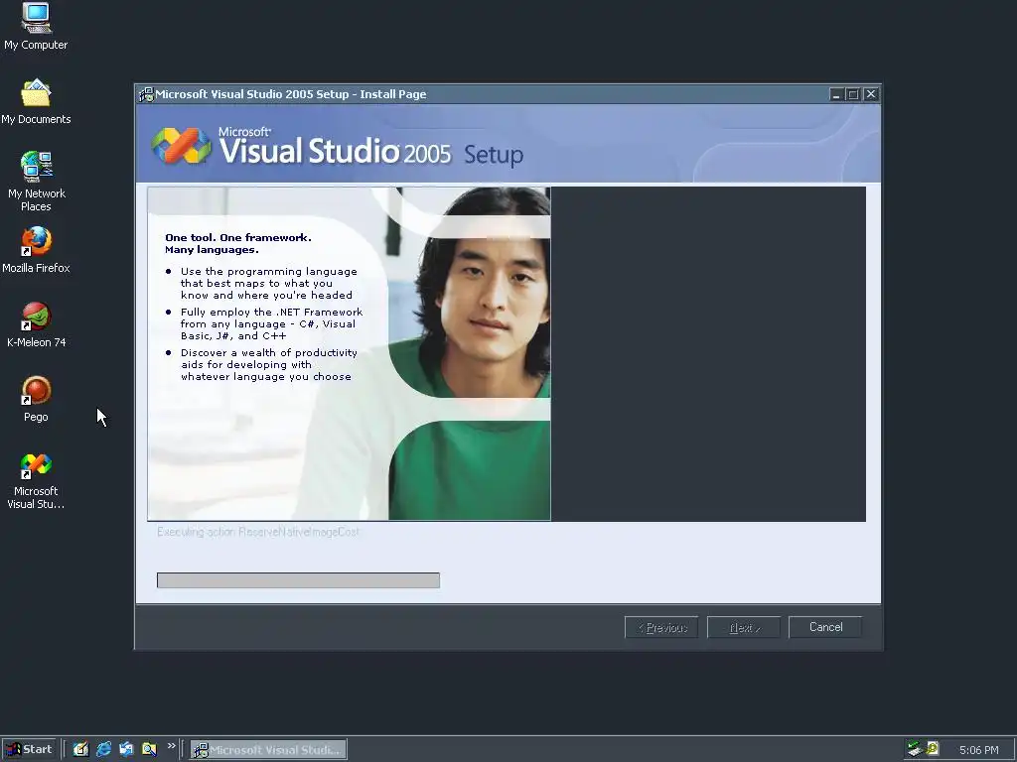
Task: Select the K-Meleon 74 desktop shortcut
Action: tap(36, 324)
